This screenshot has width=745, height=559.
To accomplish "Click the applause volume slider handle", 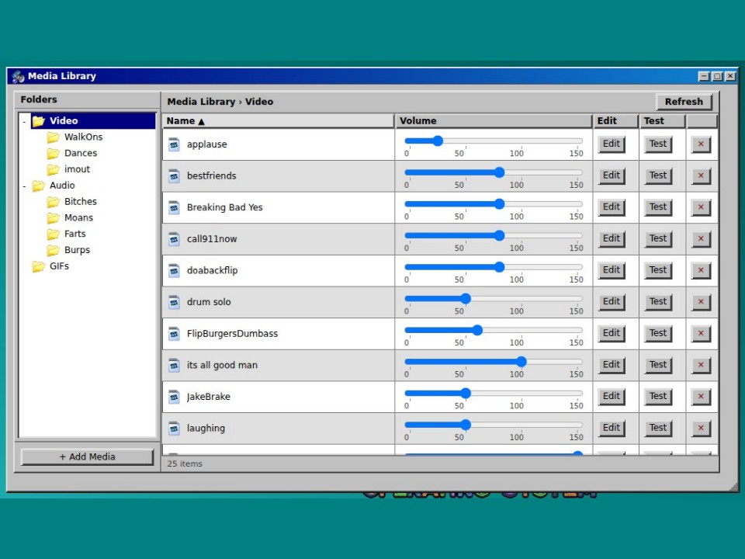I will point(438,141).
